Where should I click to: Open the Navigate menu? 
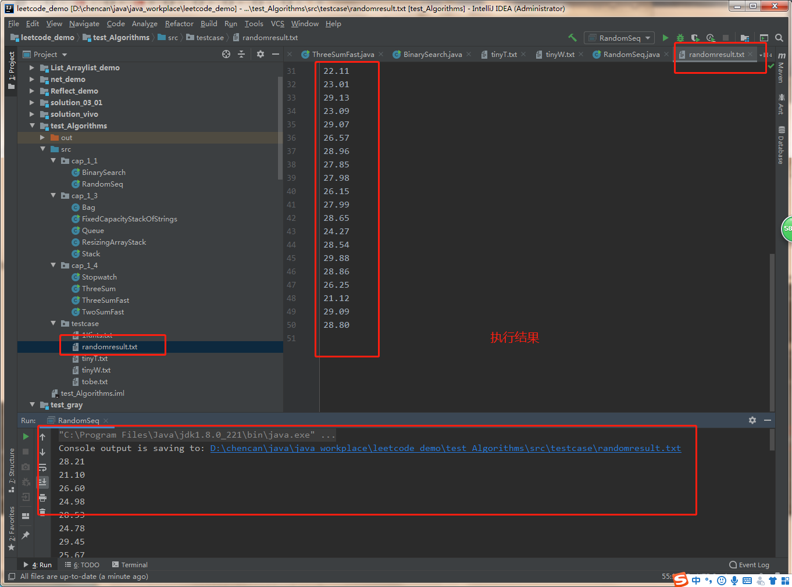pos(84,24)
